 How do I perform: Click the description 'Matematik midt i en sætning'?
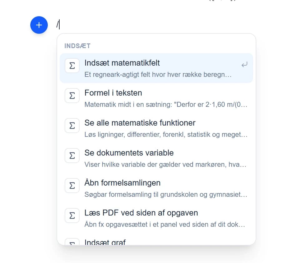(166, 105)
